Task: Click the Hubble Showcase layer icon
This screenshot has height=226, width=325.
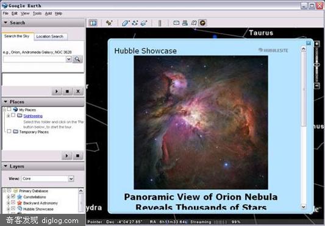Action: 20,208
